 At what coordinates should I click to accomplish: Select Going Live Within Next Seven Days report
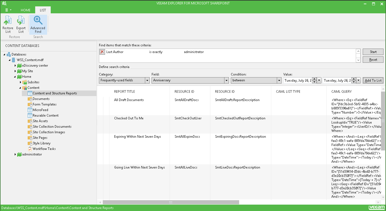click(x=139, y=167)
